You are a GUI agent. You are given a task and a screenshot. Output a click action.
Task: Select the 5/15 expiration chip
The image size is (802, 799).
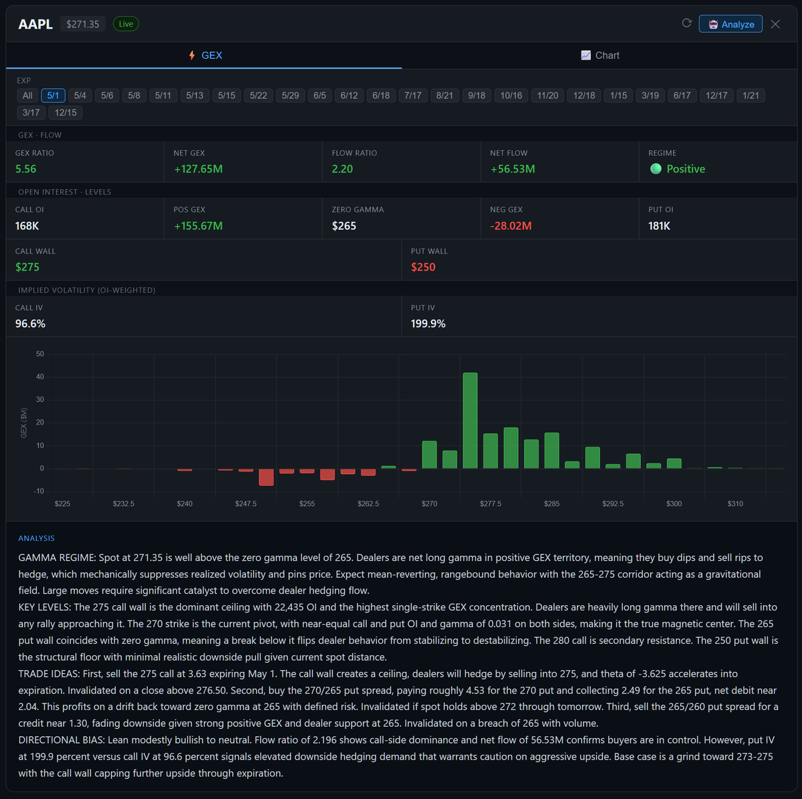point(227,96)
